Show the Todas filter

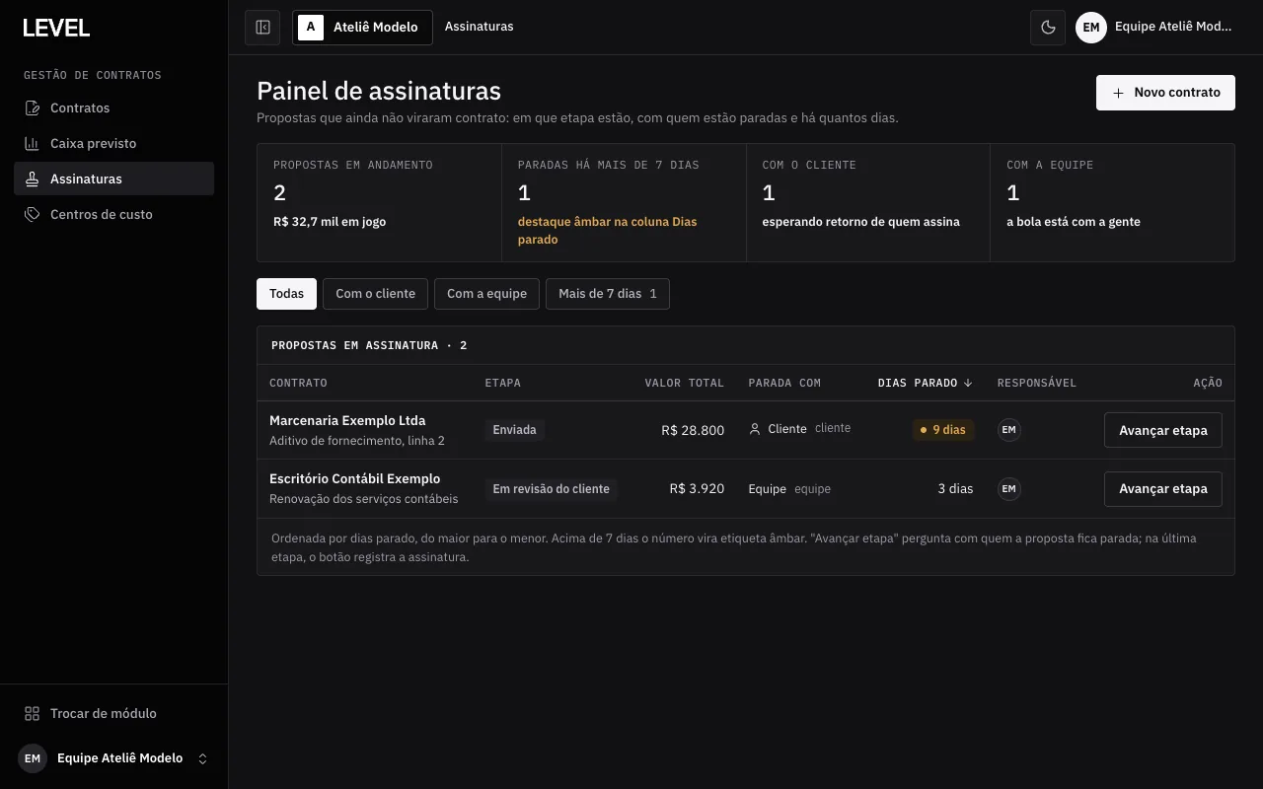coord(286,294)
